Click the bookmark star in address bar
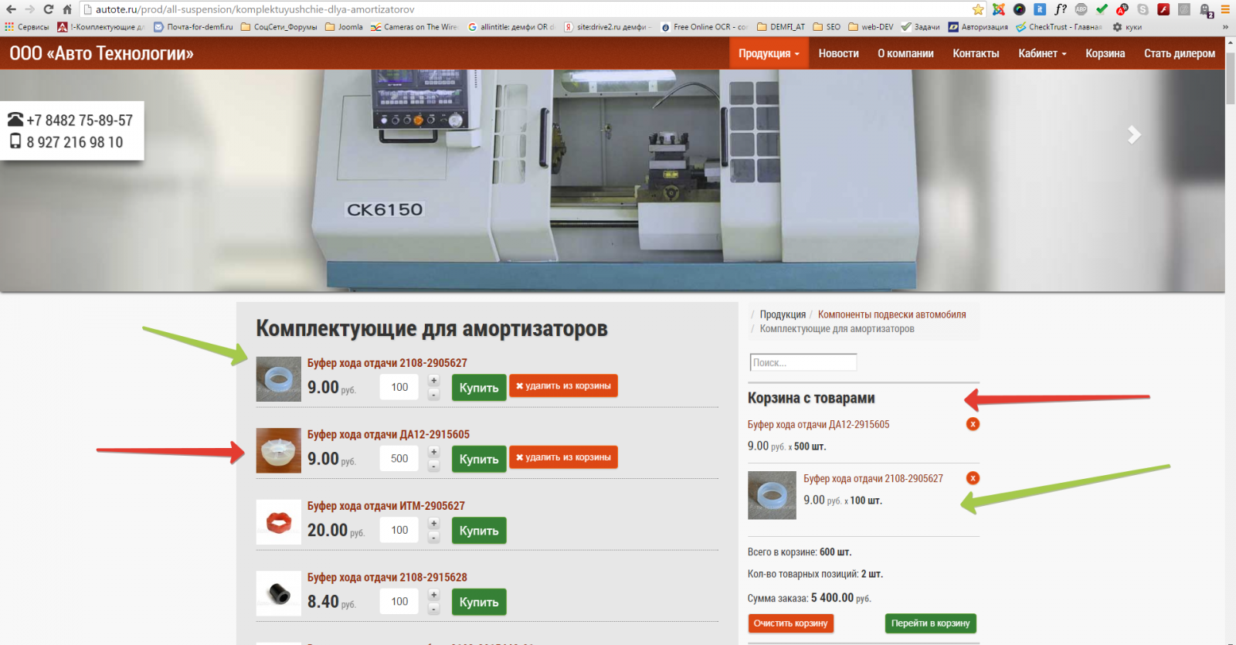The width and height of the screenshot is (1236, 645). pos(978,9)
